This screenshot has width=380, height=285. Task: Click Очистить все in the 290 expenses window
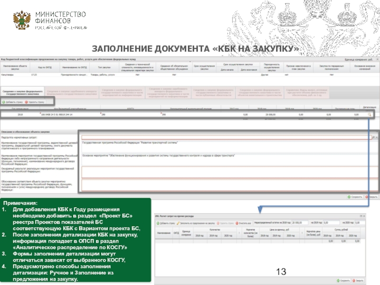[244, 223]
